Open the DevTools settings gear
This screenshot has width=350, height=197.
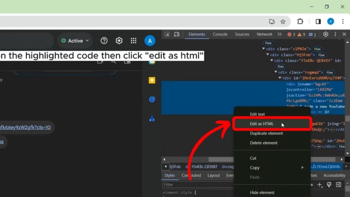[x=325, y=34]
